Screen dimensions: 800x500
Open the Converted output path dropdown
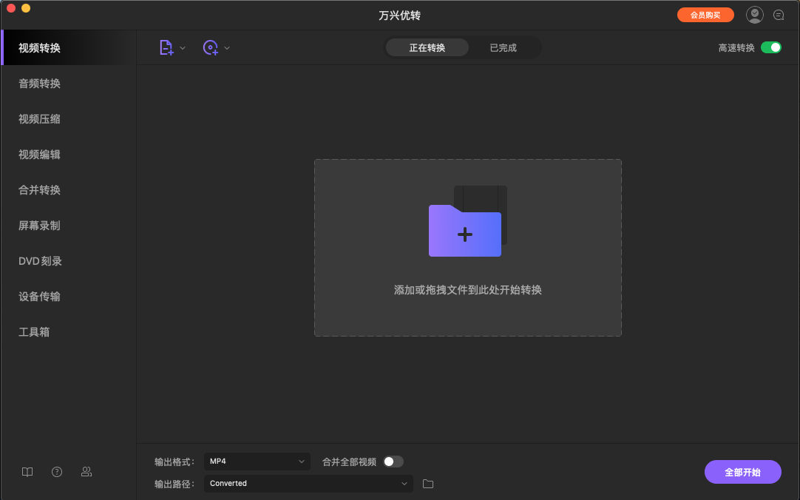coord(308,483)
